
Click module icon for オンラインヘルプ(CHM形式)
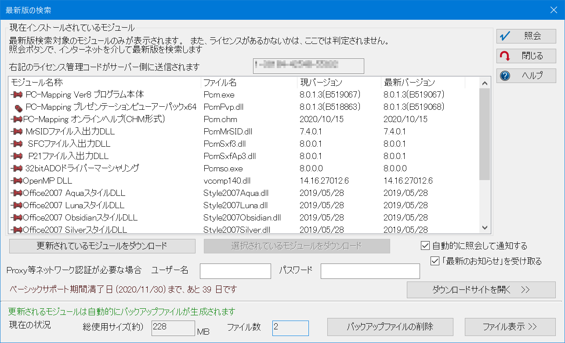point(17,119)
